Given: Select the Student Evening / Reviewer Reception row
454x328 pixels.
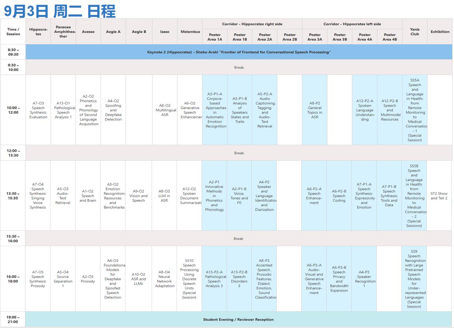Looking at the screenshot, I should (x=238, y=319).
